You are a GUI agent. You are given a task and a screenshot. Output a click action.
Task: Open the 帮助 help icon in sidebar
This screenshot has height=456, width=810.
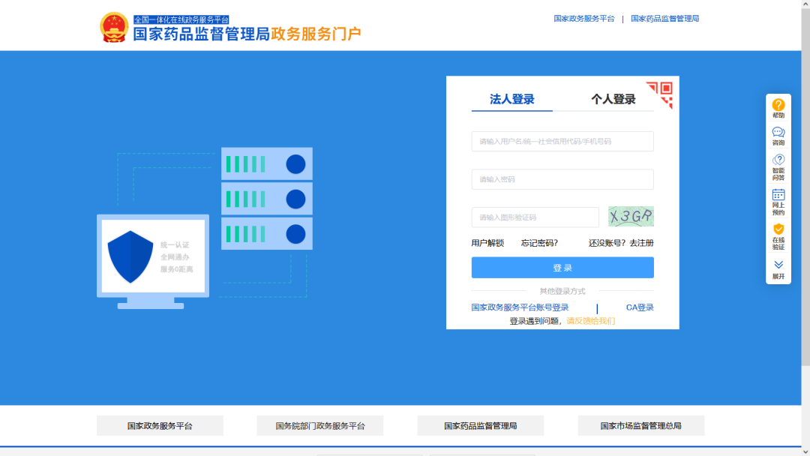pos(778,108)
